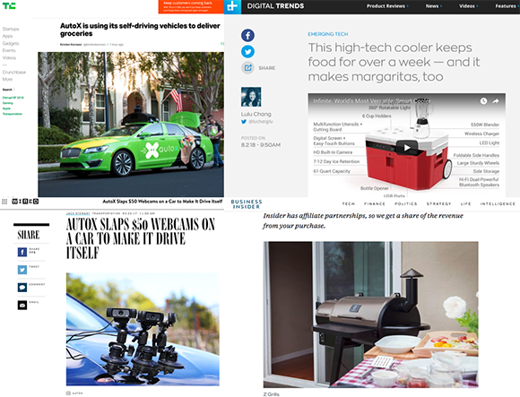Open the Digital Trends plus logo
Viewport: 520px width, 397px height.
pyautogui.click(x=232, y=6)
